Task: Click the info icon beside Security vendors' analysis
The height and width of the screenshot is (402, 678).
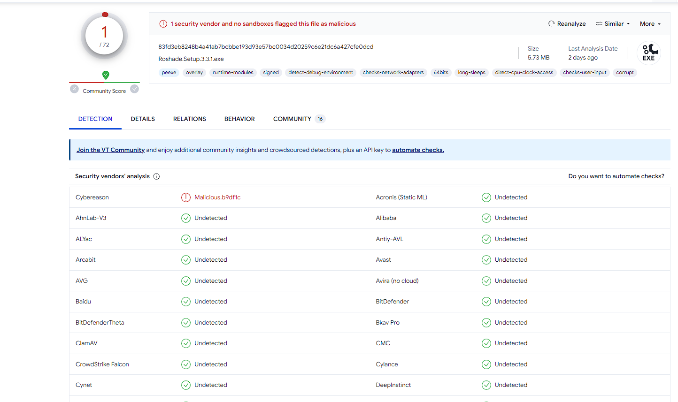Action: coord(156,176)
